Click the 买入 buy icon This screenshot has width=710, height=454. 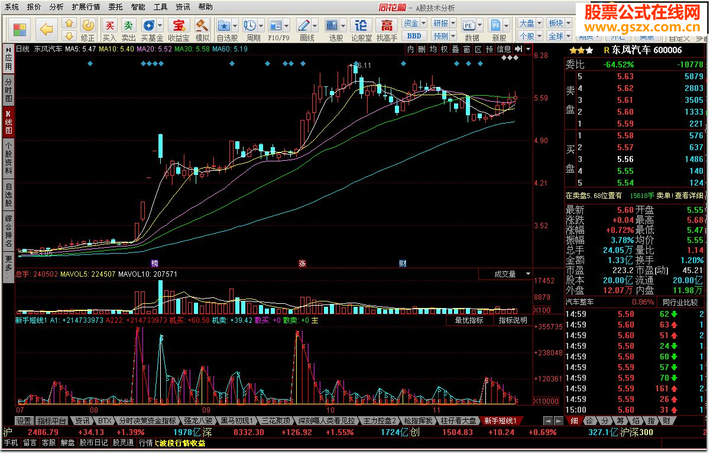(x=110, y=29)
